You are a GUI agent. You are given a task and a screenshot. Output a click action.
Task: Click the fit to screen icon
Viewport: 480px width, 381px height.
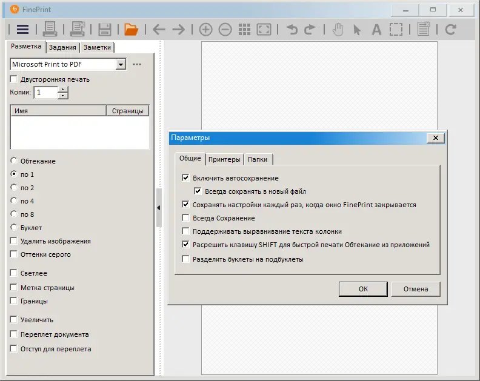click(x=264, y=30)
